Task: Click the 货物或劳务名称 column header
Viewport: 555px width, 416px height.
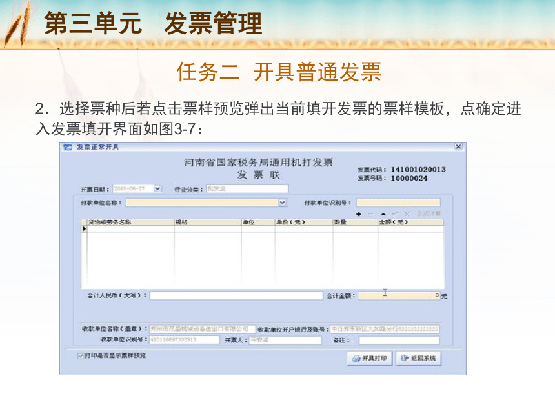Action: [130, 222]
